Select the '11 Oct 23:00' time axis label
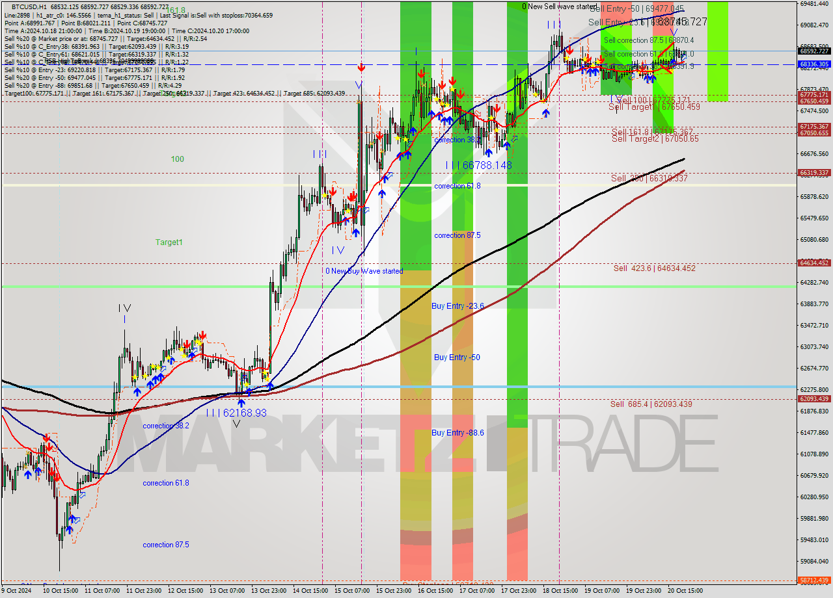This screenshot has width=833, height=598. coord(143,590)
